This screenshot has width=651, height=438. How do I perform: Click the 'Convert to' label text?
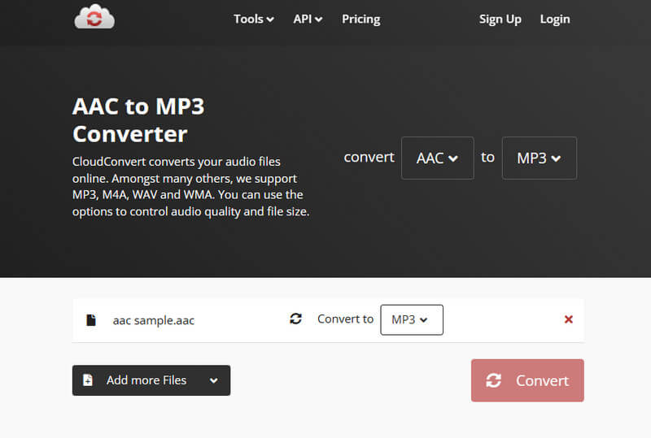pyautogui.click(x=345, y=319)
